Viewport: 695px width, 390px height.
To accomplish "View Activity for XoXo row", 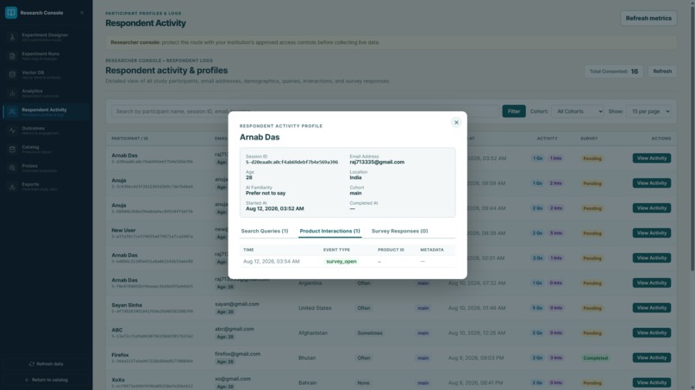I will pyautogui.click(x=652, y=382).
